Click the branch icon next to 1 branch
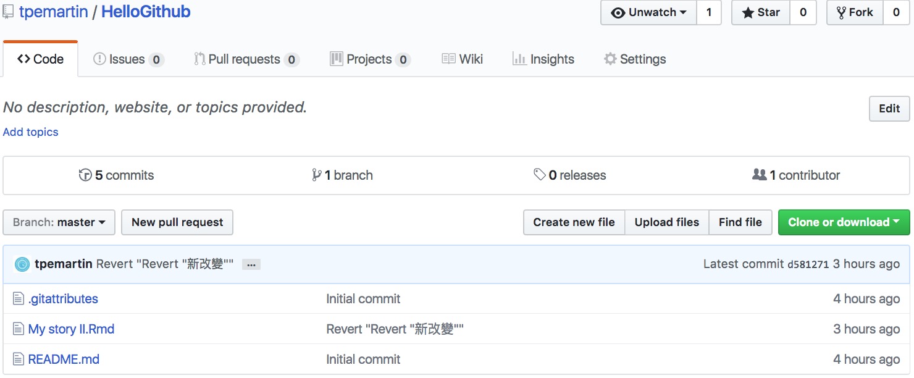 318,175
